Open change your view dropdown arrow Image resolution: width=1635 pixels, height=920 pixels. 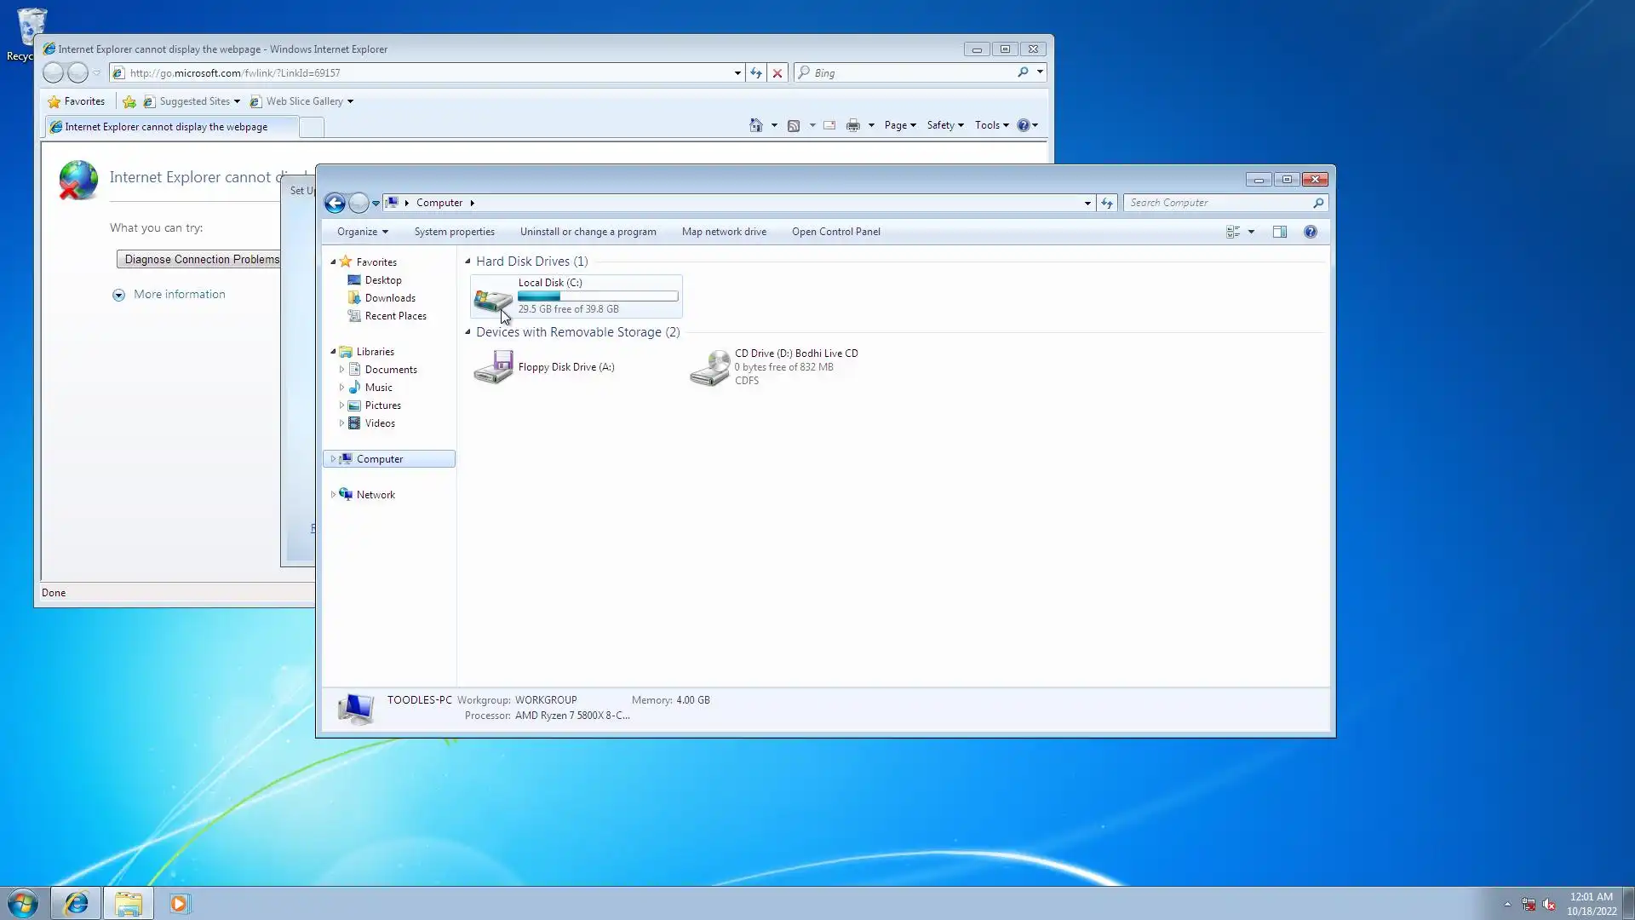click(1251, 232)
